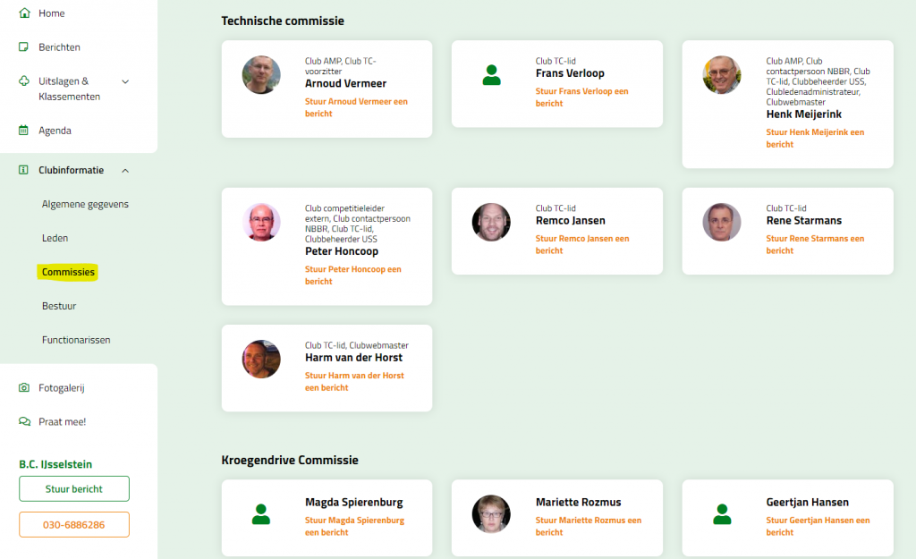The width and height of the screenshot is (916, 559).
Task: Click Remco Jansen's profile photo
Action: (x=491, y=222)
